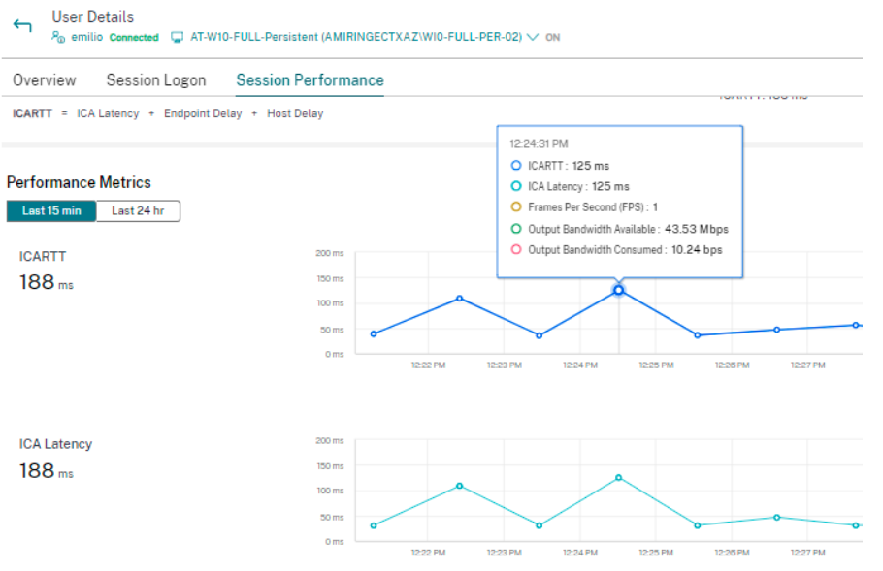Switch to Last 24 hr time range
The width and height of the screenshot is (883, 571).
point(138,211)
